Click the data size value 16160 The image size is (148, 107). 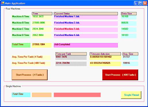tap(129, 17)
